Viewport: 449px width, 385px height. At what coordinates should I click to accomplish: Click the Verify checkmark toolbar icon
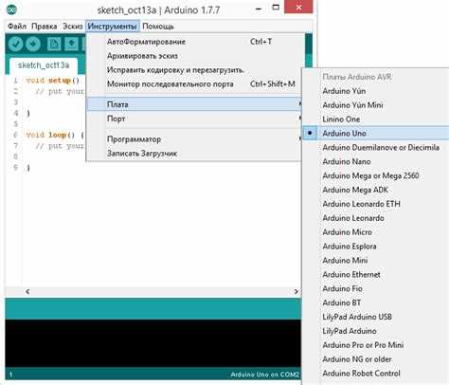pyautogui.click(x=15, y=44)
